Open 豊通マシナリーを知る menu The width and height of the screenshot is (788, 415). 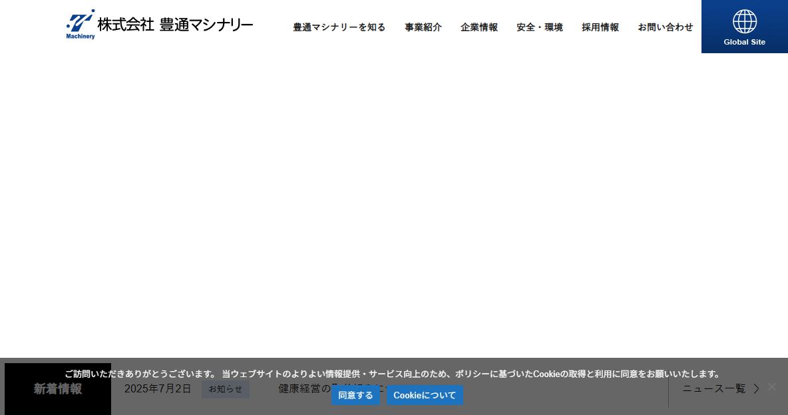[339, 27]
